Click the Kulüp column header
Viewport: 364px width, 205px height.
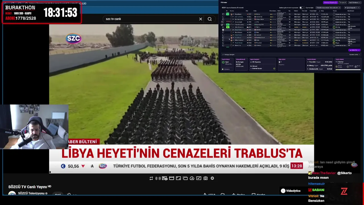(x=255, y=11)
